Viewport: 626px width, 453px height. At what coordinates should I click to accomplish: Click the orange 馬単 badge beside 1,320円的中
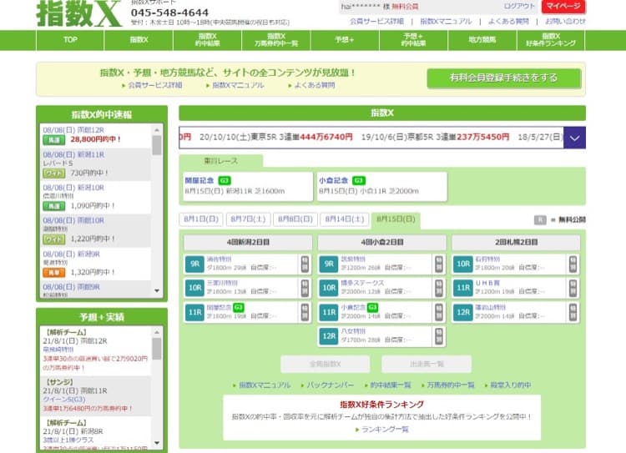[x=54, y=272]
